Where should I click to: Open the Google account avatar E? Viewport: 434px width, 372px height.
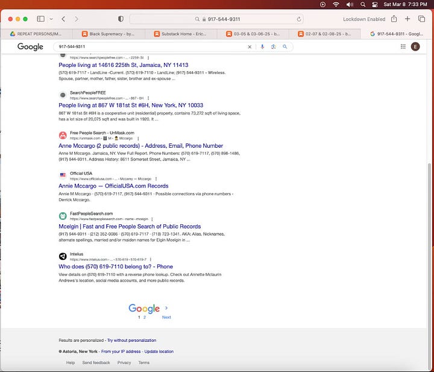pyautogui.click(x=415, y=46)
